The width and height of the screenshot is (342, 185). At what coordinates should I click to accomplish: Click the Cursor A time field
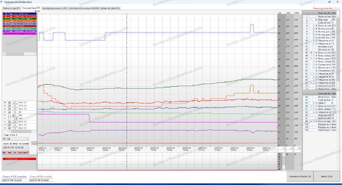coord(14,180)
